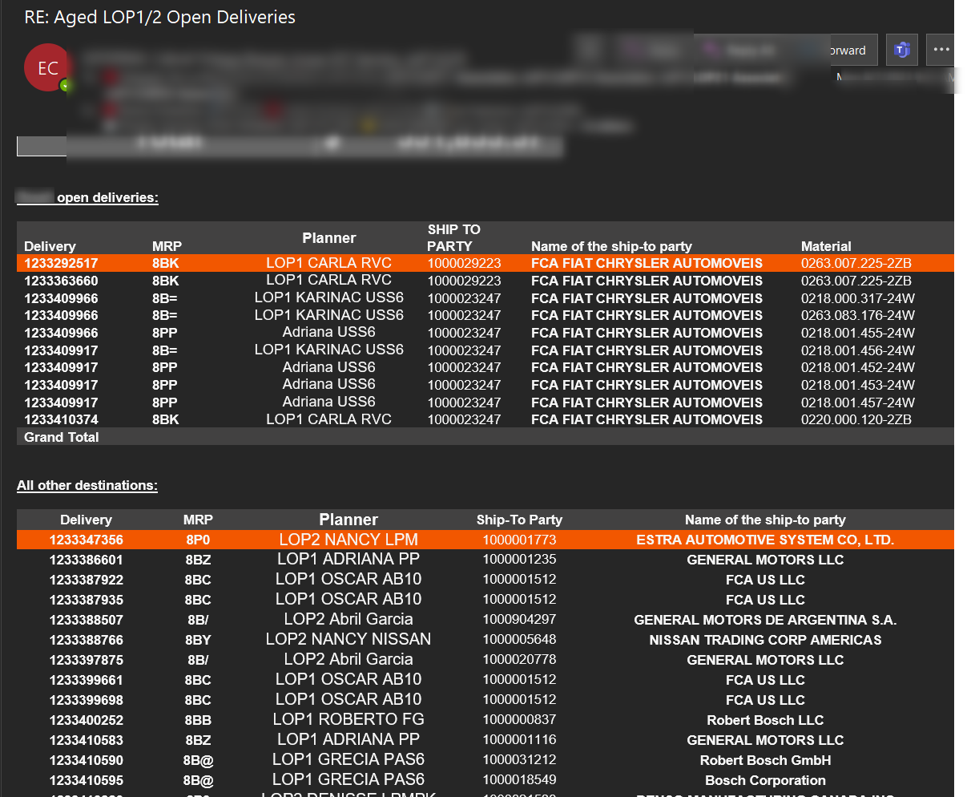Screen dimensions: 979x797
Task: Click planner LOP2 NANCY LPM
Action: 348,540
